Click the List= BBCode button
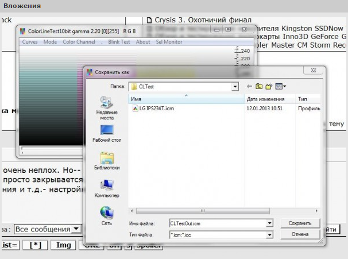Image resolution: width=348 pixels, height=259 pixels. [x=10, y=245]
